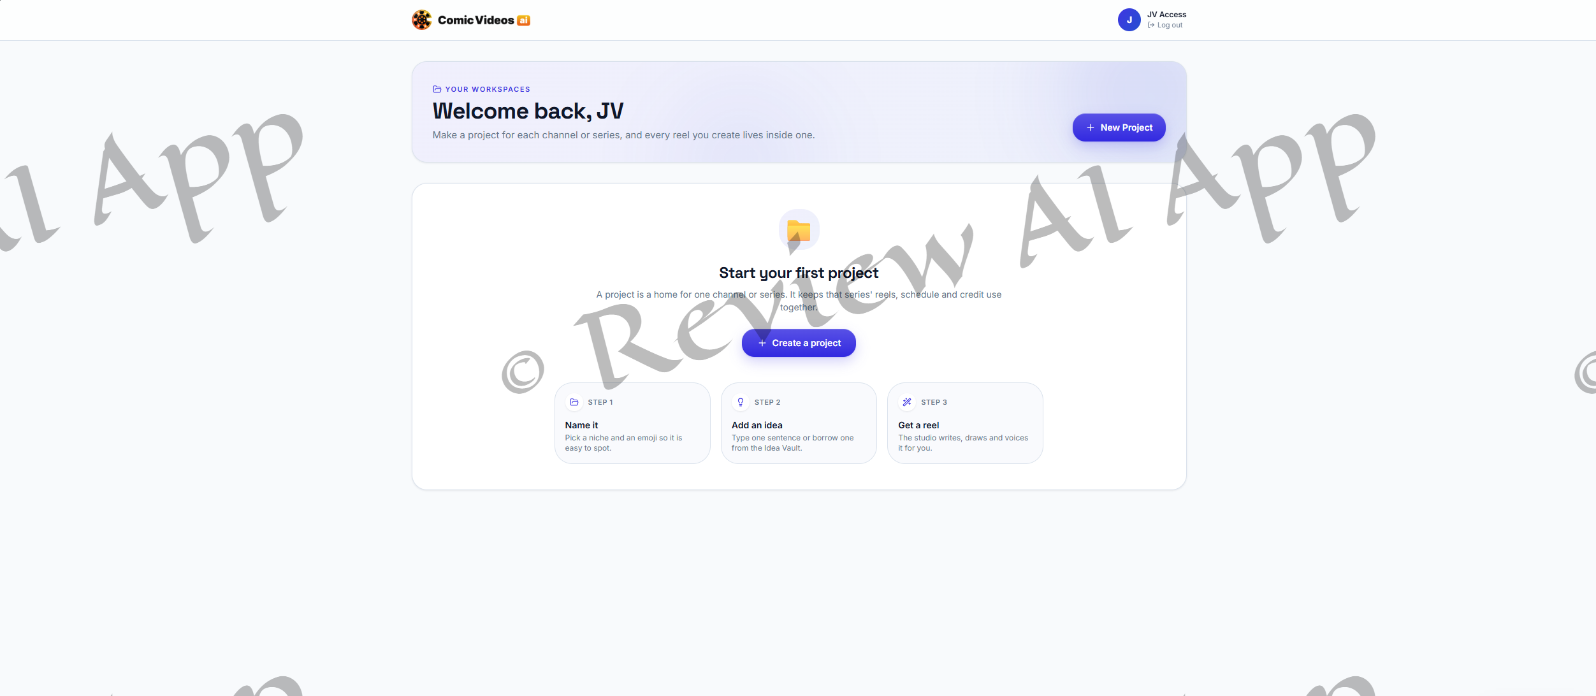Click the orange 'ai' badge in logo

tap(523, 20)
